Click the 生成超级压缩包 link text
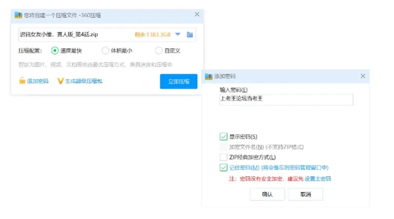Image resolution: width=394 pixels, height=219 pixels. coord(84,81)
